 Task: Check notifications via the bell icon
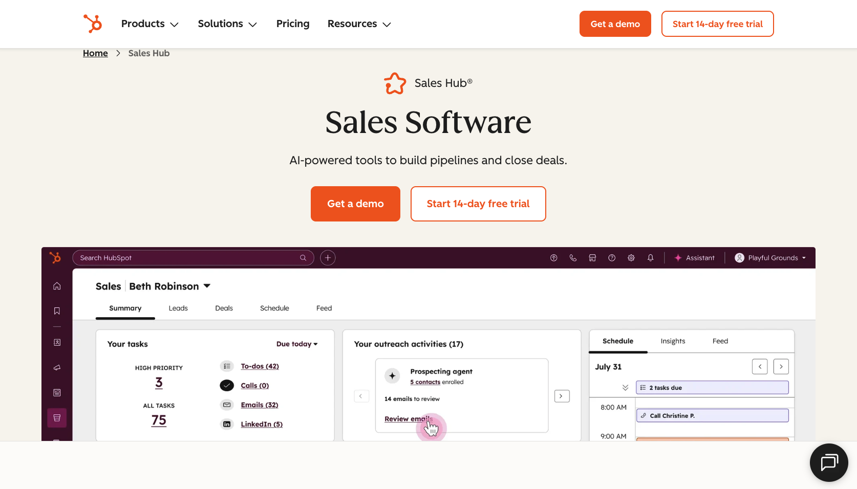(650, 258)
